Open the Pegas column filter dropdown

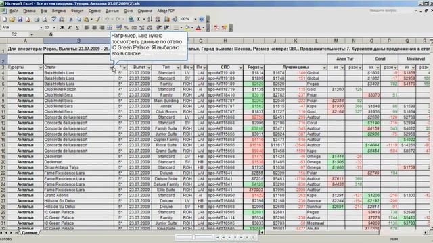262,67
